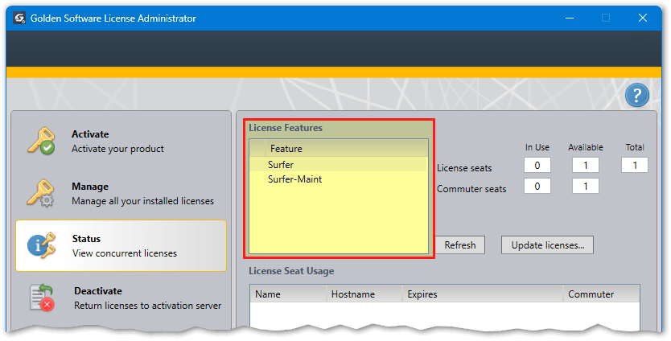Click the Hostname column header
The width and height of the screenshot is (671, 341).
click(x=364, y=294)
